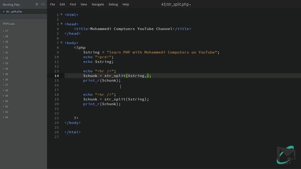Screen dimensions: 301x169
Task: Open the Navigate menu
Action: tap(98, 4)
